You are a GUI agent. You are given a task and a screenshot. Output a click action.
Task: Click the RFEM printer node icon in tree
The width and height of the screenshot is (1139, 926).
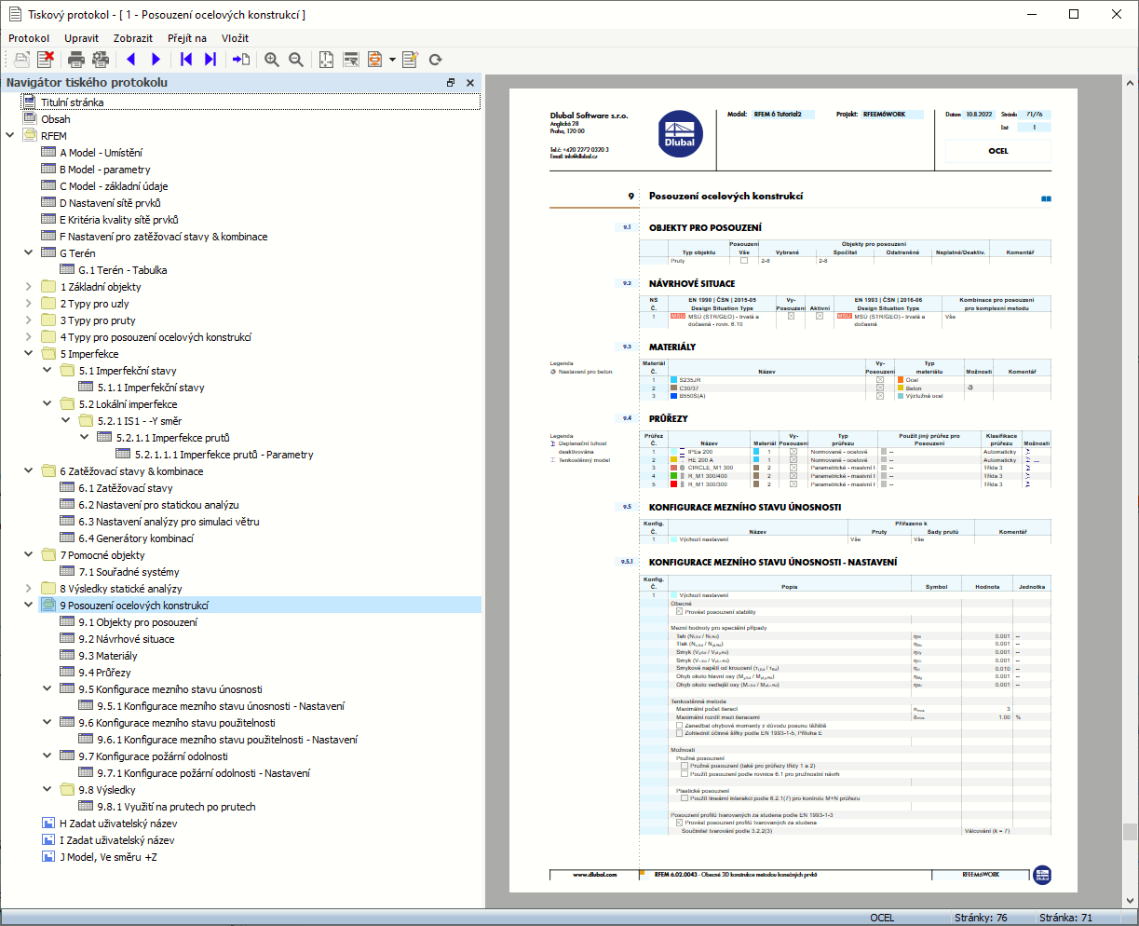30,136
